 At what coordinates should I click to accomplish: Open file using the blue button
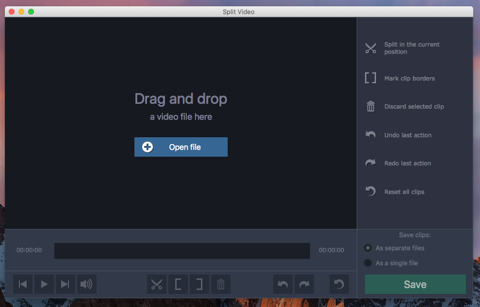click(181, 147)
